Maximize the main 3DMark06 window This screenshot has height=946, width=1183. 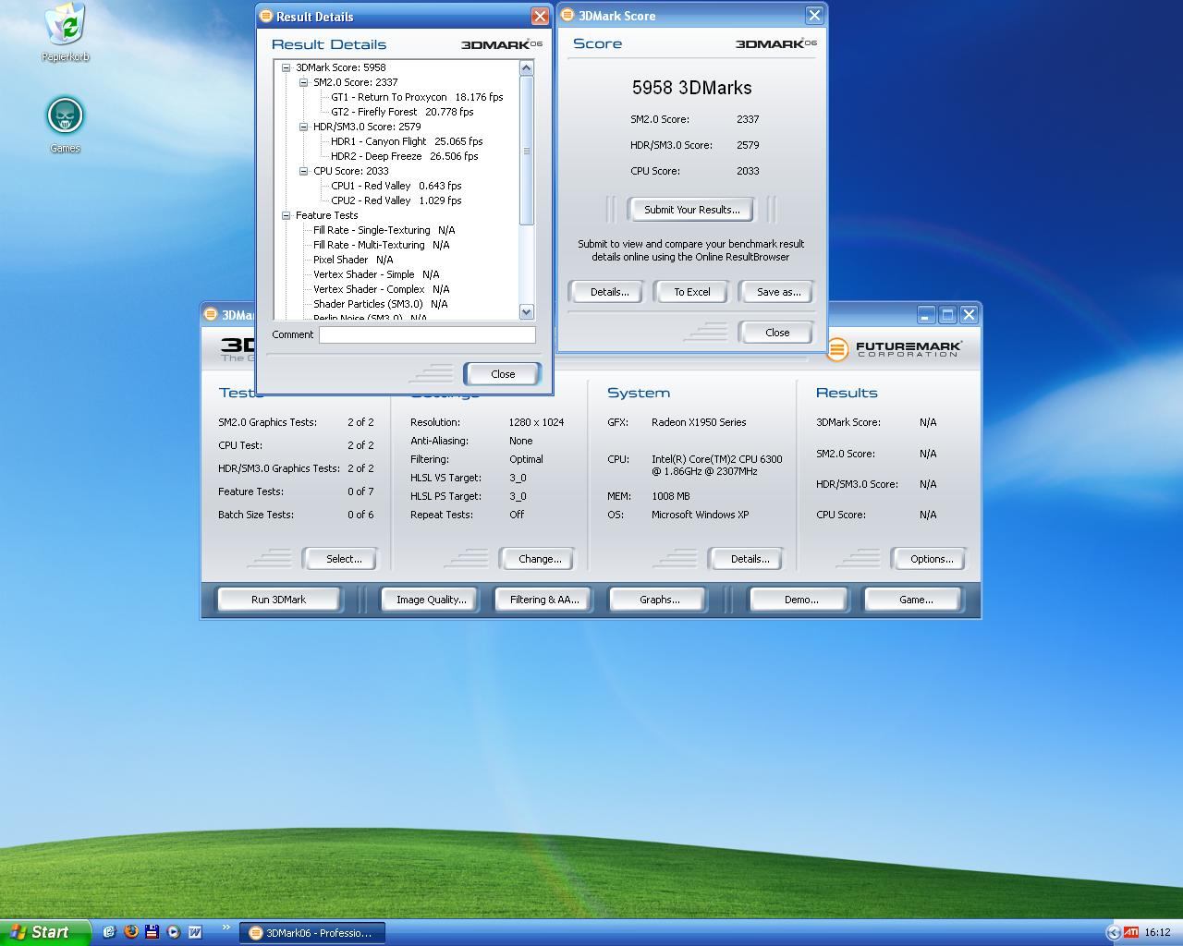(x=947, y=315)
